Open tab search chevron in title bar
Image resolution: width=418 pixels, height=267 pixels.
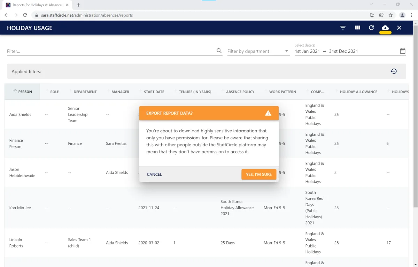tap(371, 5)
